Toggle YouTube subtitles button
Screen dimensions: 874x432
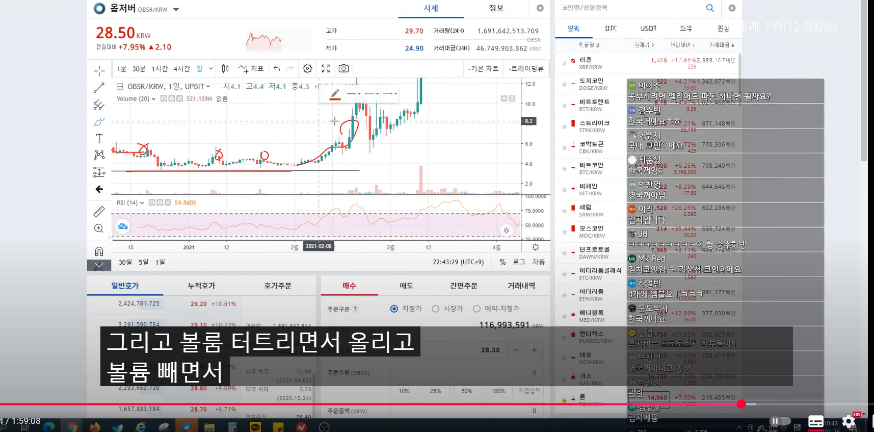click(816, 421)
